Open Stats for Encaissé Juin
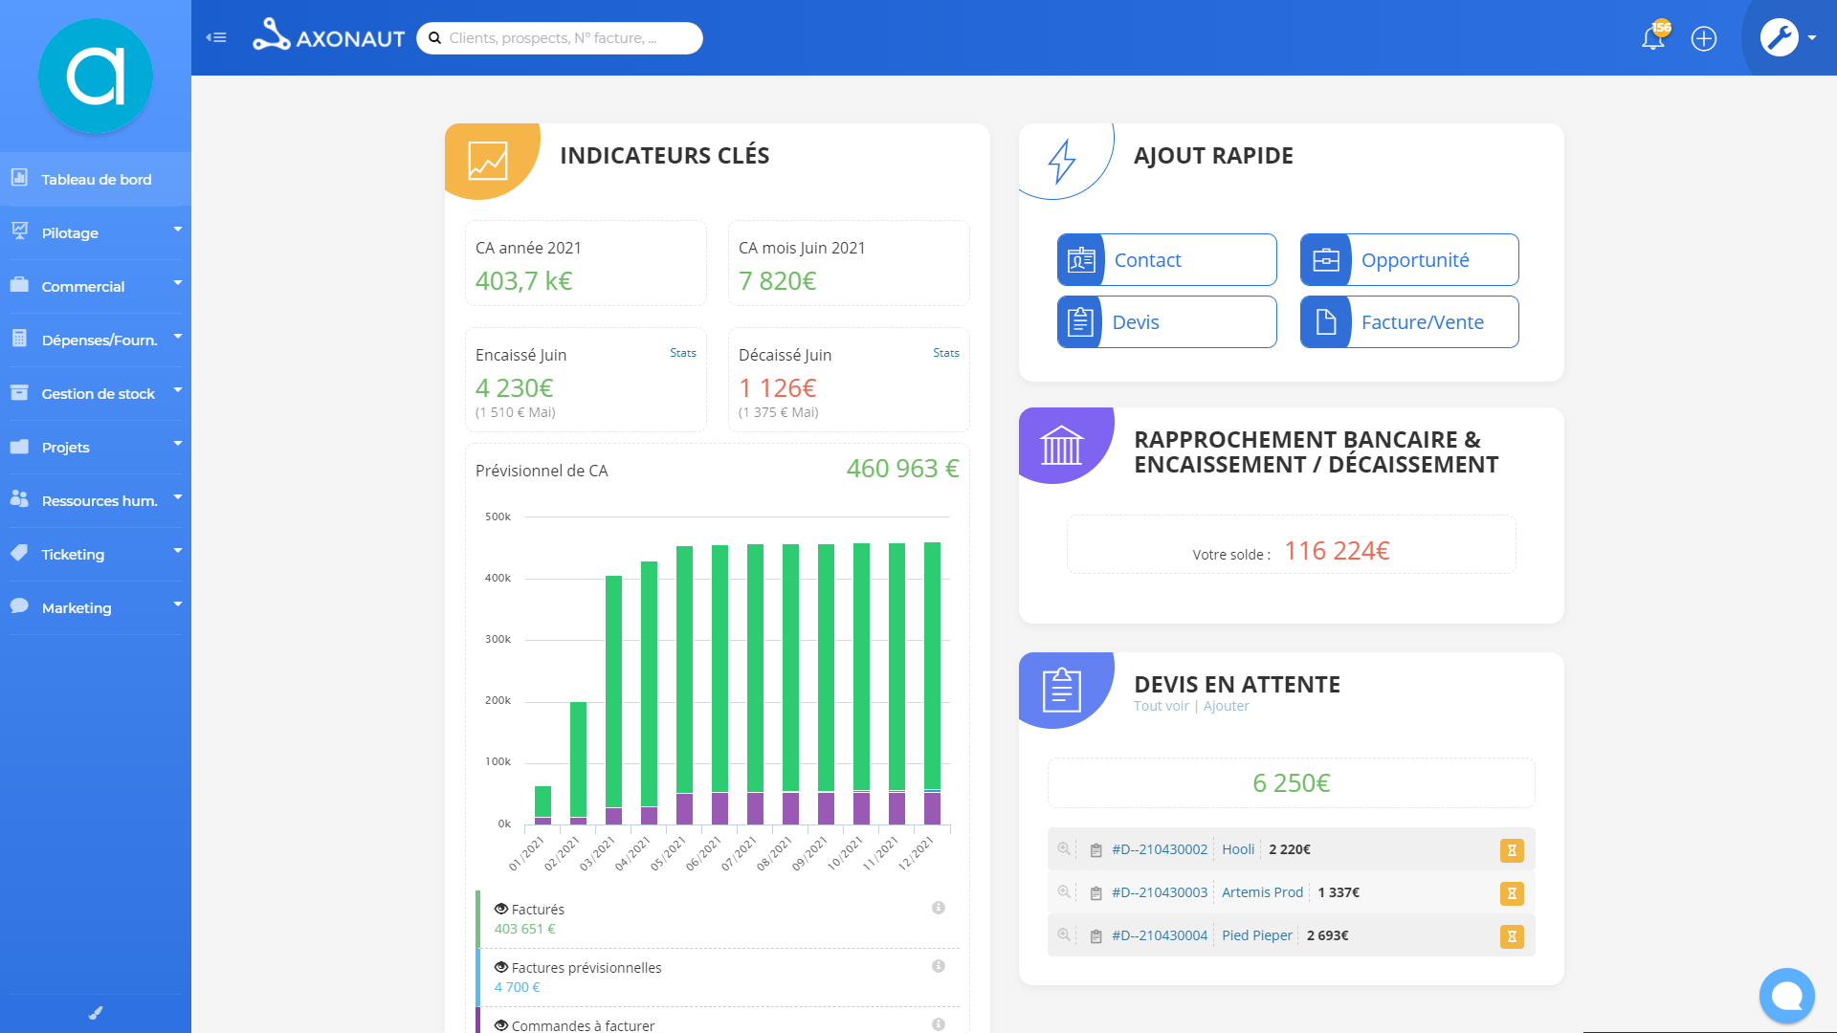 click(x=683, y=353)
